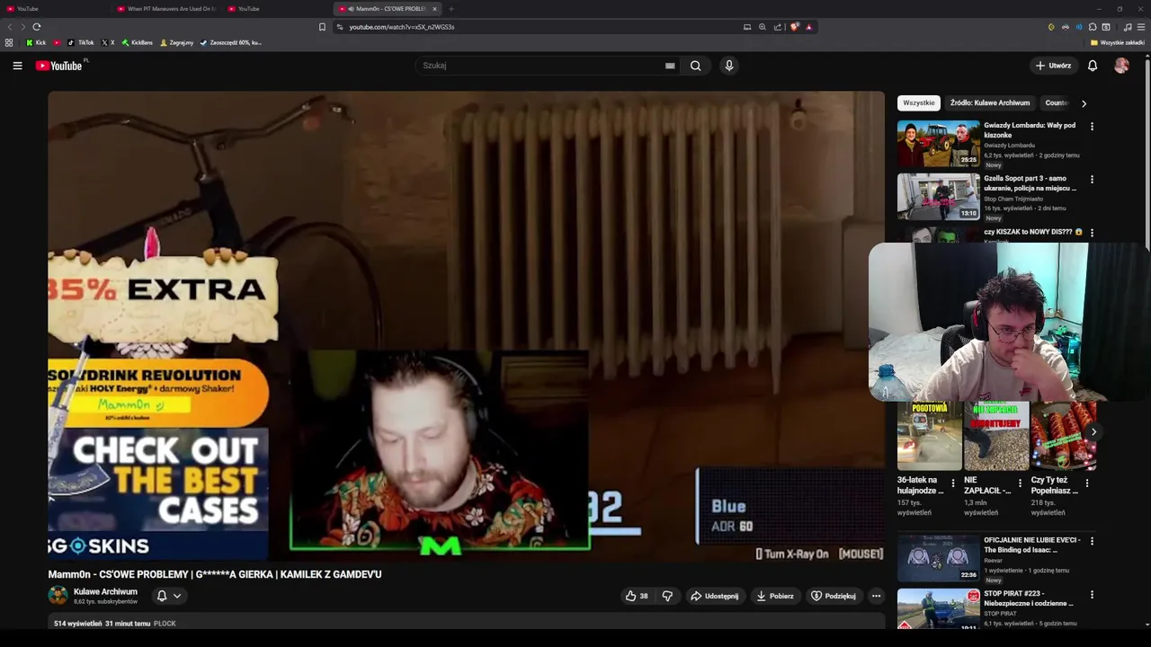
Task: Switch to When PIT Maneuvers tab
Action: pos(166,9)
